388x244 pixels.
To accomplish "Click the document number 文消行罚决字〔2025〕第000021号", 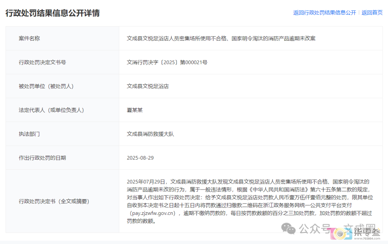I will tap(167, 62).
